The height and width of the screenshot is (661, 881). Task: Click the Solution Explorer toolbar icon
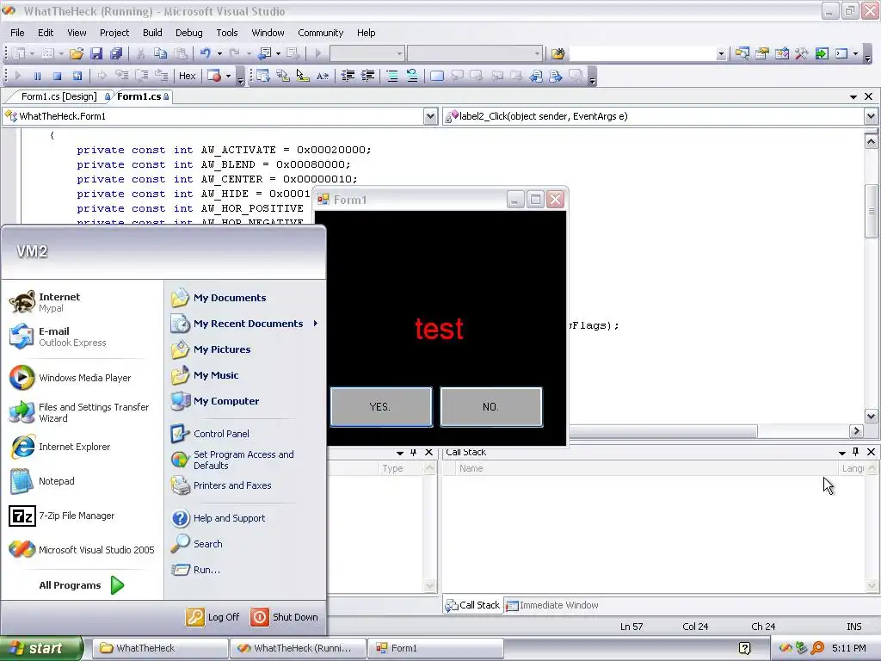[742, 53]
